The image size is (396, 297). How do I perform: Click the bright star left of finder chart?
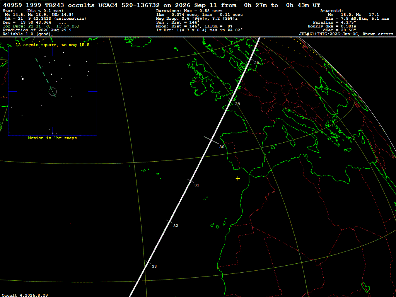point(23,79)
